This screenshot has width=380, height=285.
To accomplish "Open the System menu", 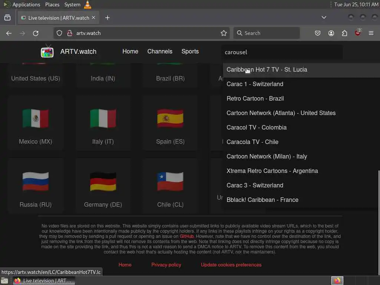I will pyautogui.click(x=72, y=4).
